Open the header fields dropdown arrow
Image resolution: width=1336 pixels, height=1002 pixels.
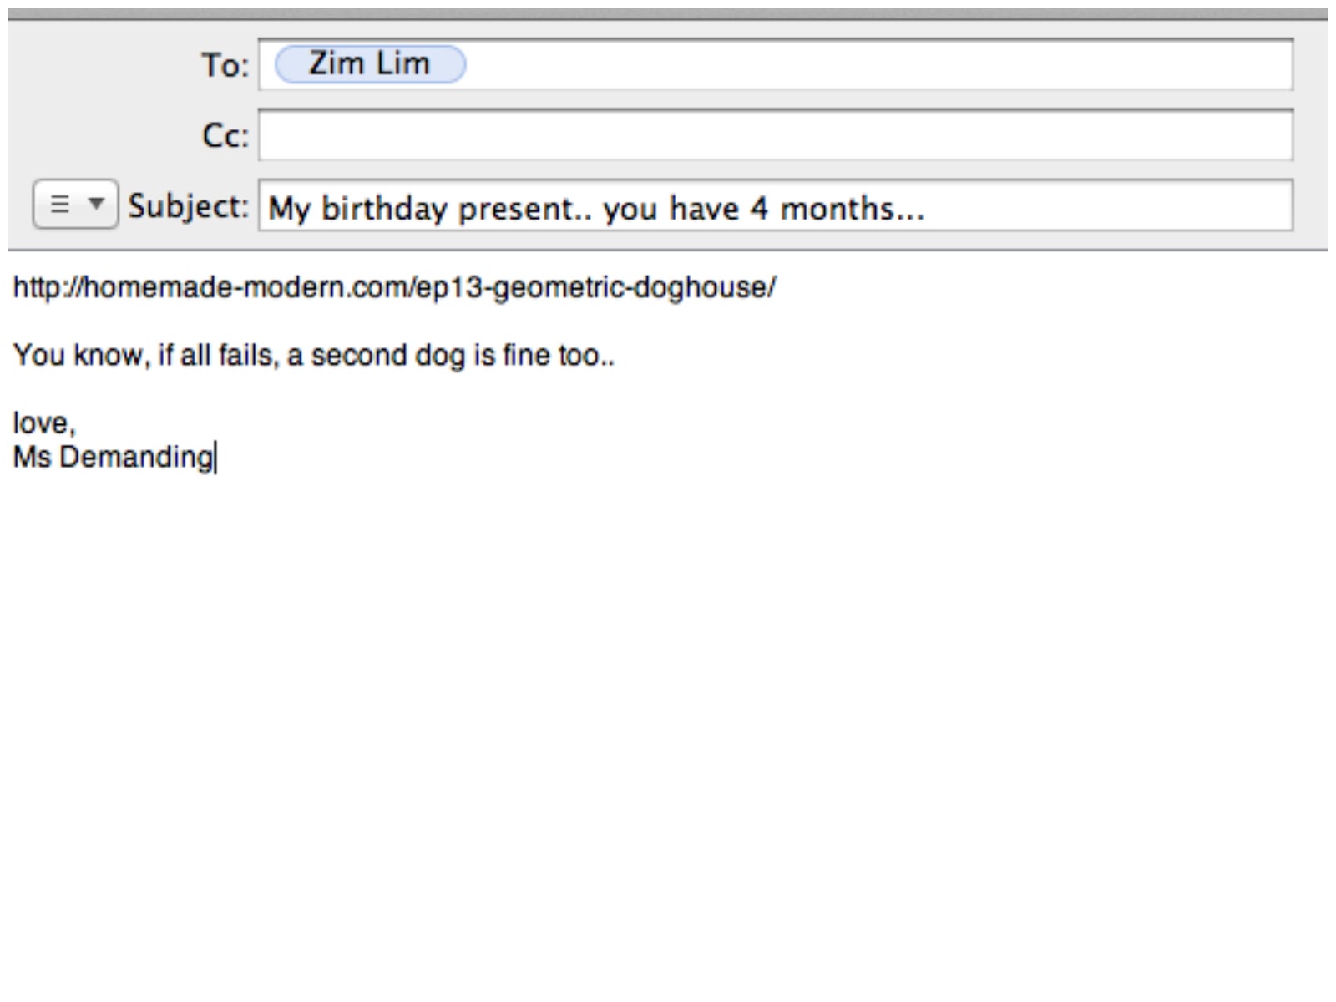[x=96, y=204]
